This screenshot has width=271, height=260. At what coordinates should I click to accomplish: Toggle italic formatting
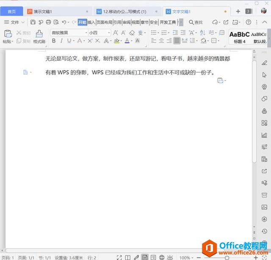pyautogui.click(x=62, y=41)
